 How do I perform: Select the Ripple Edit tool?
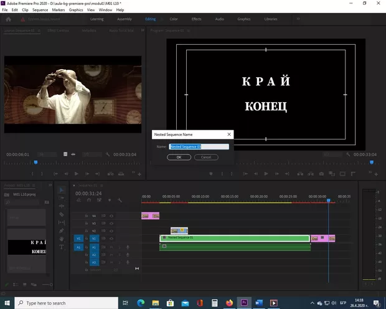tap(62, 206)
